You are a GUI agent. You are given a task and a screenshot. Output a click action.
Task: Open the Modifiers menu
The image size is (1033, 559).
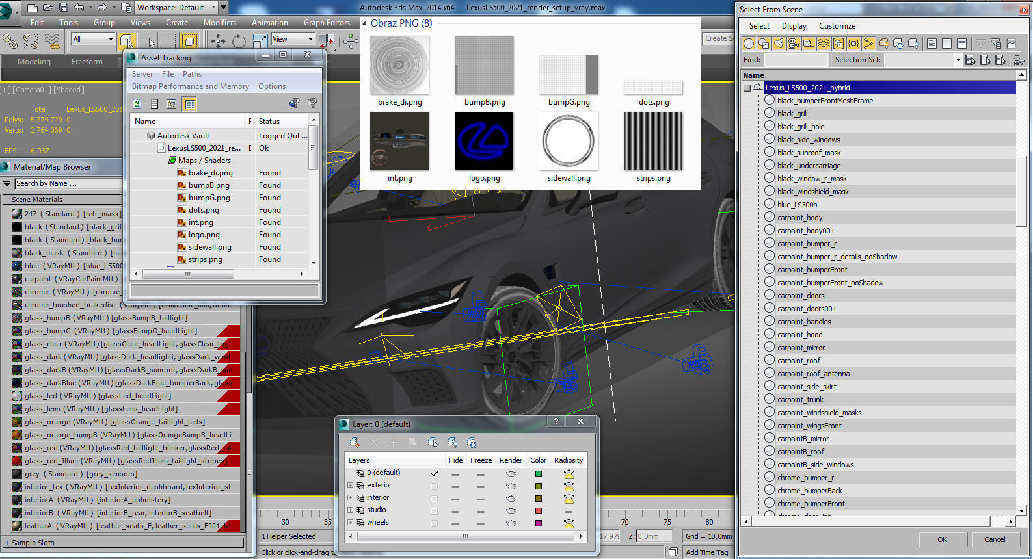(220, 22)
